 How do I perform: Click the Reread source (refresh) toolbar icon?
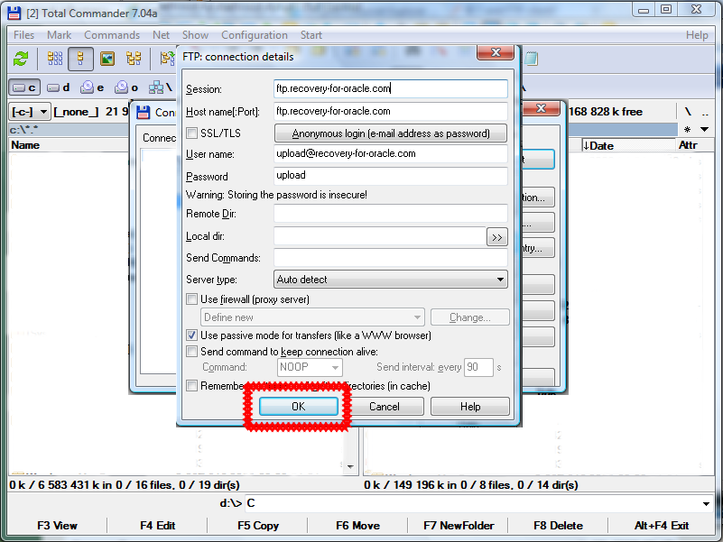[21, 59]
